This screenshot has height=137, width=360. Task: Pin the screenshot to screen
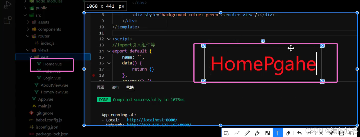(331, 133)
